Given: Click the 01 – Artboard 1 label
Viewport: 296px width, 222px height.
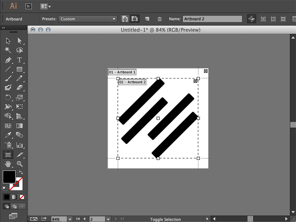Looking at the screenshot, I should [x=122, y=72].
